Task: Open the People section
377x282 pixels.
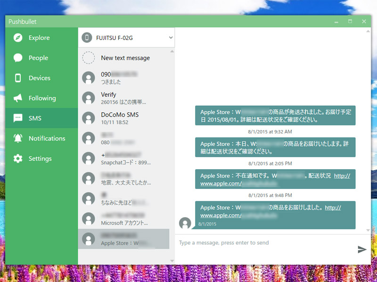Action: [x=41, y=58]
